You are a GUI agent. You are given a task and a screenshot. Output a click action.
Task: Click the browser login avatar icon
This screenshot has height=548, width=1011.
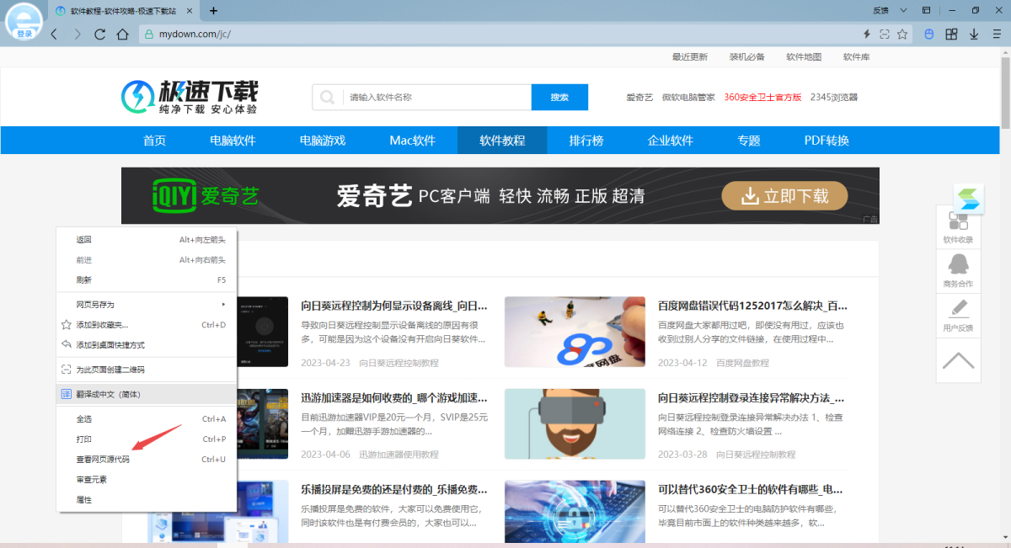click(24, 23)
